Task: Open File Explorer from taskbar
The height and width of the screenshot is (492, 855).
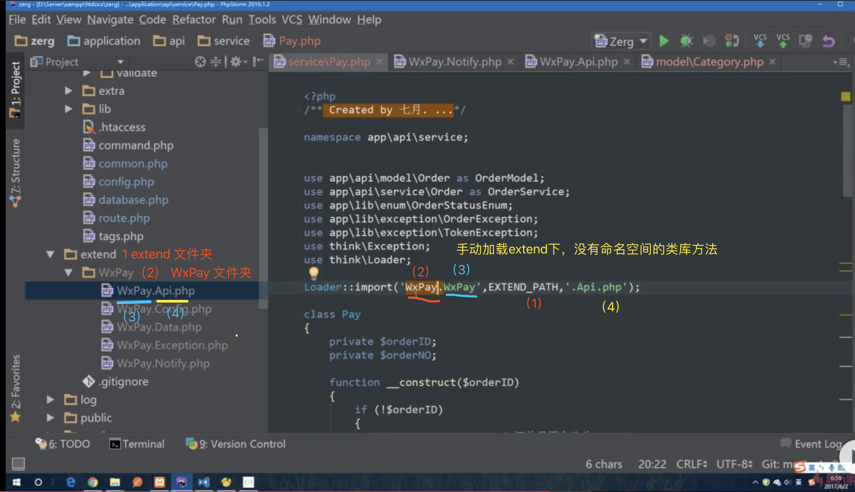Action: pyautogui.click(x=115, y=482)
